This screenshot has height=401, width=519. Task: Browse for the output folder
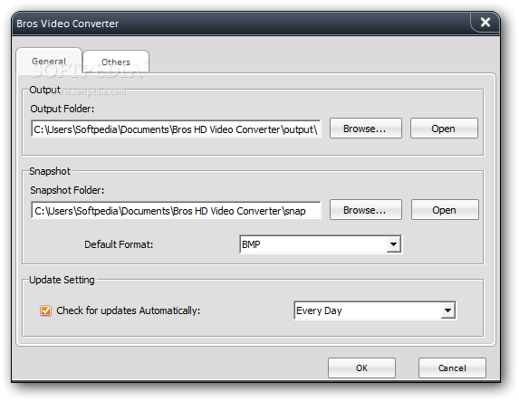(365, 129)
